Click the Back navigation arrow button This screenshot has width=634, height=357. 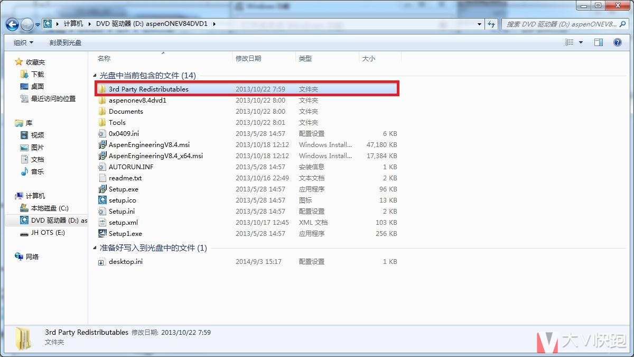[13, 24]
